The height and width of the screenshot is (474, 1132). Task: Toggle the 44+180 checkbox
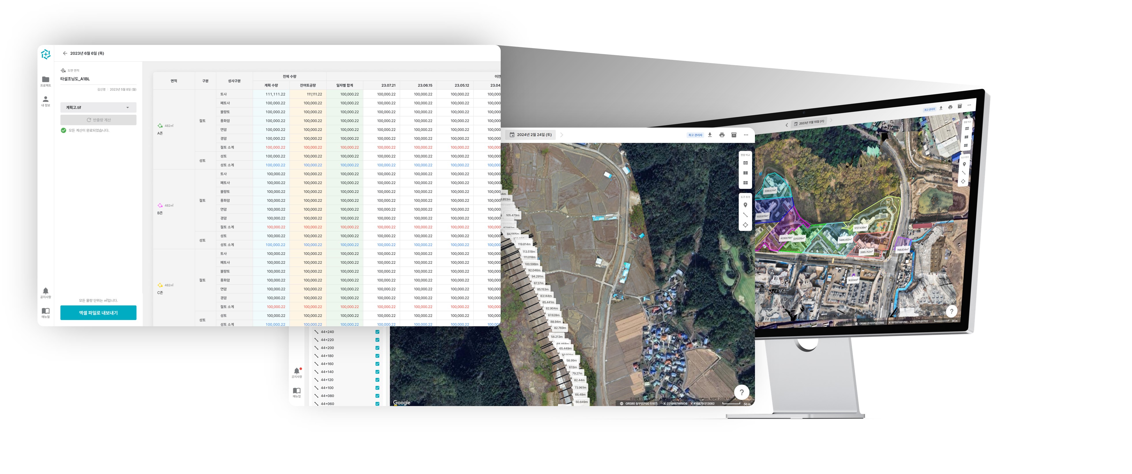click(378, 356)
